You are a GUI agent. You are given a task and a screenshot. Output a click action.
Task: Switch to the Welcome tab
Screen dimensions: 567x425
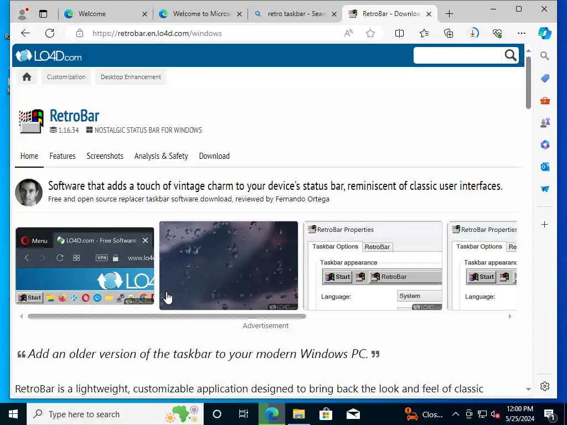pyautogui.click(x=105, y=14)
